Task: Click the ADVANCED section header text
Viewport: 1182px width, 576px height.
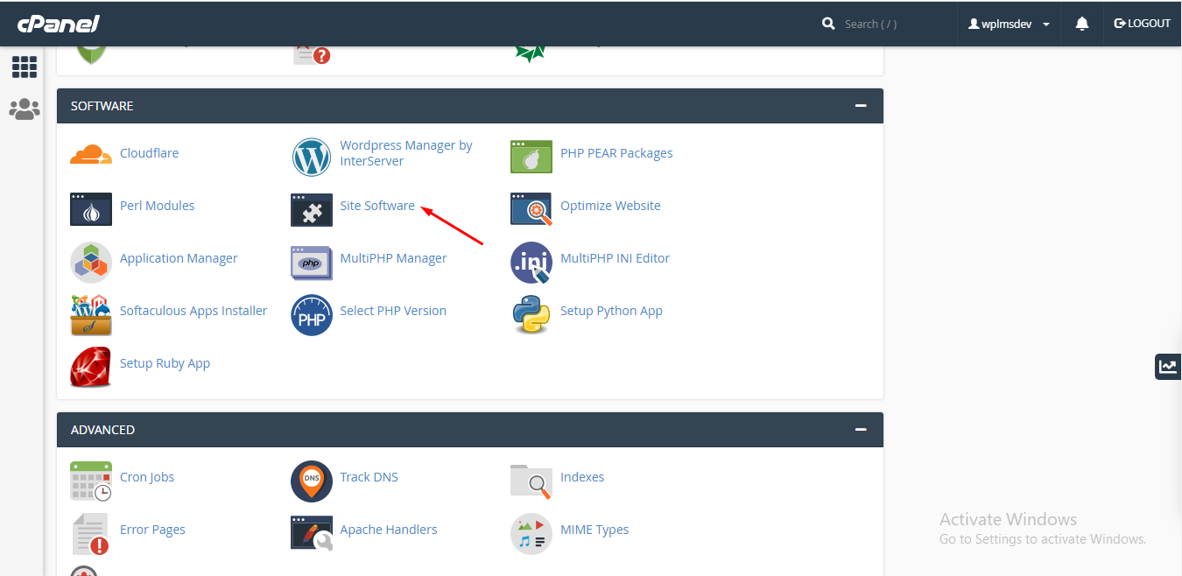Action: click(102, 430)
